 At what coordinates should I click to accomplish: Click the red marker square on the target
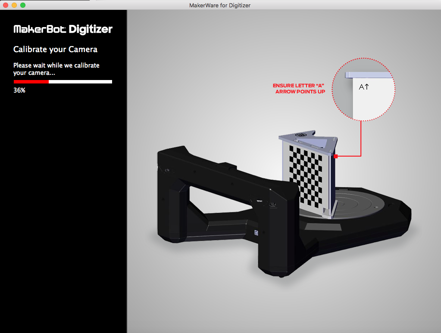(335, 157)
